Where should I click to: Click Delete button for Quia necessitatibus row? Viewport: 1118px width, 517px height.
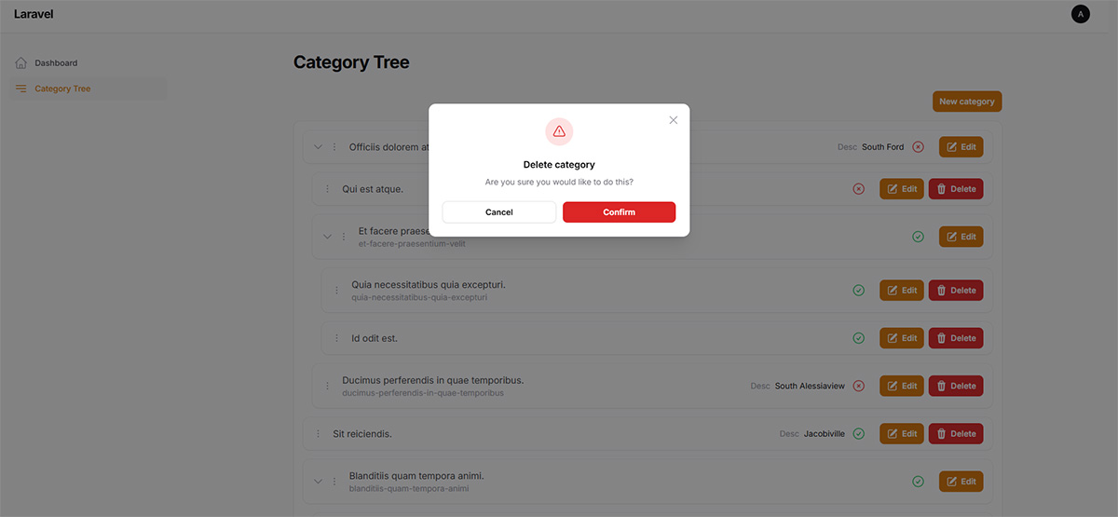(956, 291)
